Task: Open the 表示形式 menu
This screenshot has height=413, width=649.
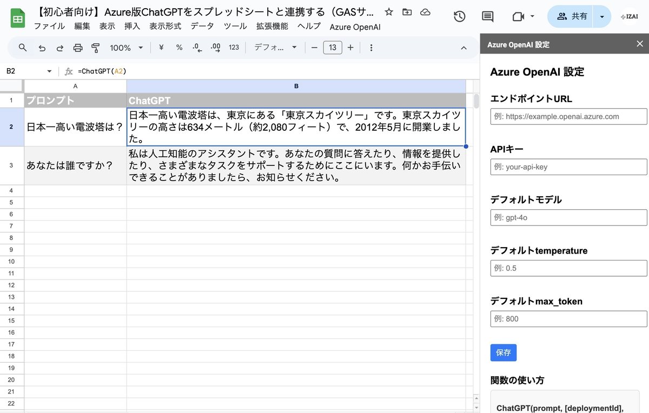Action: coord(165,26)
